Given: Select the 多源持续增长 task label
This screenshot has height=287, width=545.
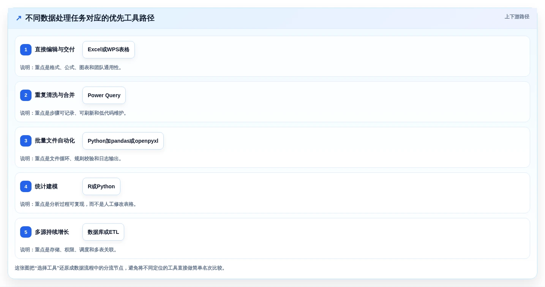Looking at the screenshot, I should pos(52,232).
